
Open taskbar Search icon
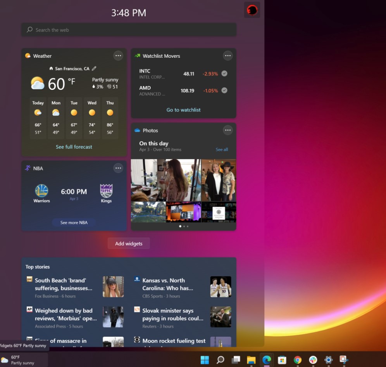pos(221,360)
